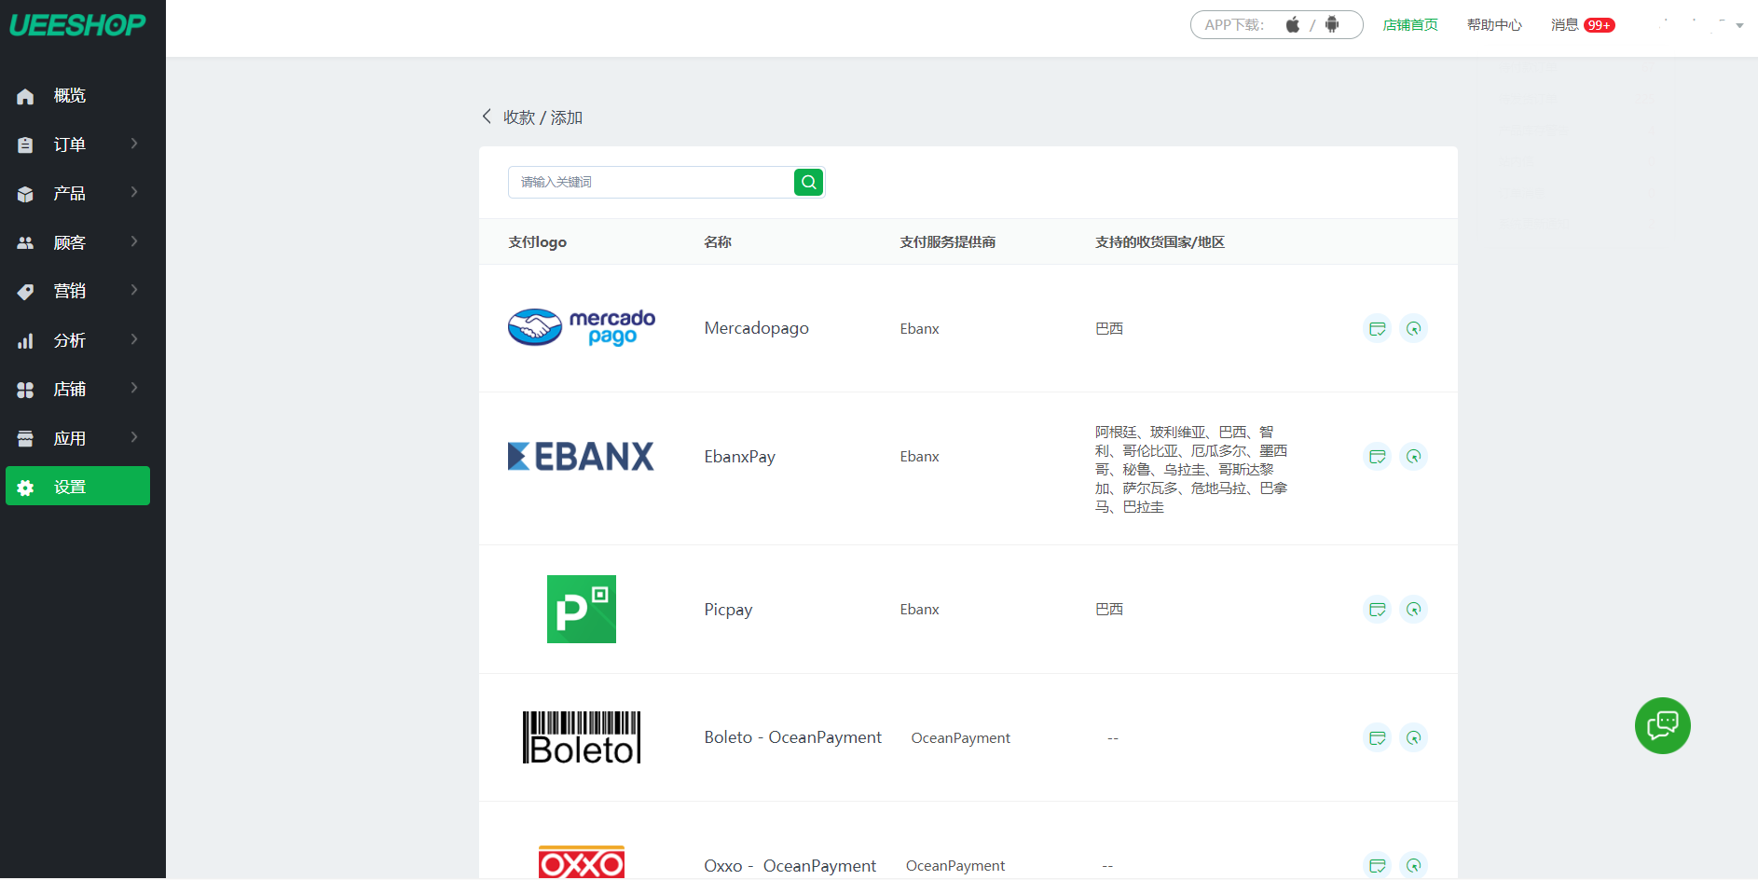Click the Picpay name text

[728, 610]
